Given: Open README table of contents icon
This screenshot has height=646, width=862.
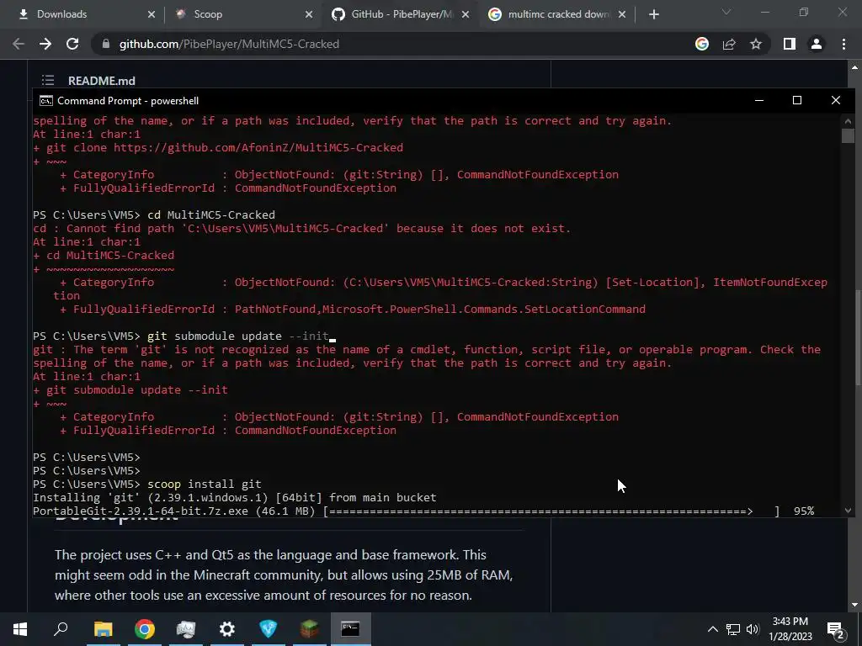Looking at the screenshot, I should coord(48,80).
